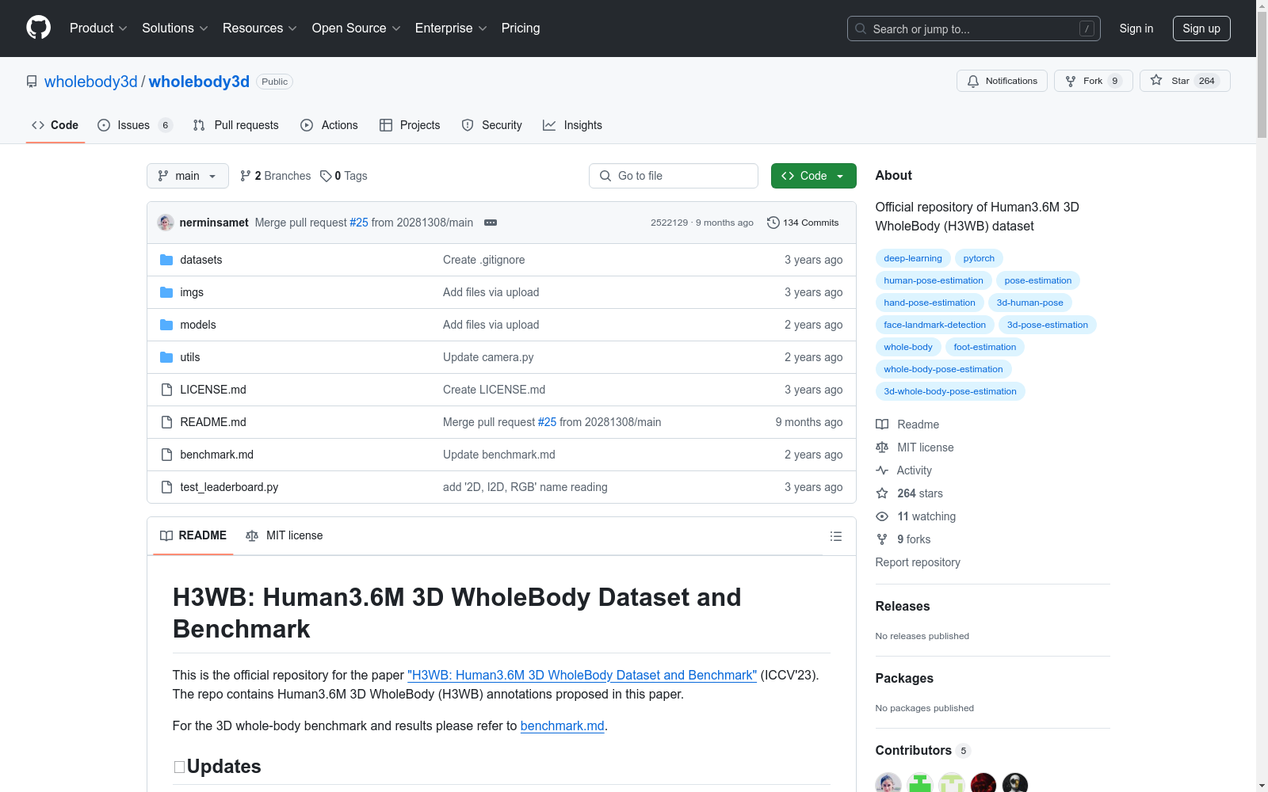The image size is (1268, 792).
Task: Expand the commit message ellipsis
Action: [491, 223]
